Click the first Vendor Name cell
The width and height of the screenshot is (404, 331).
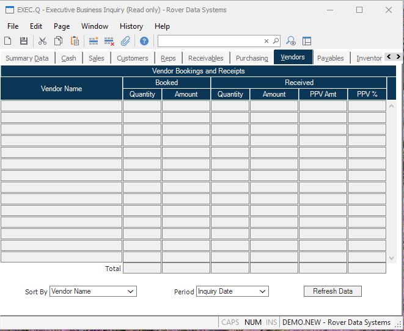61,106
